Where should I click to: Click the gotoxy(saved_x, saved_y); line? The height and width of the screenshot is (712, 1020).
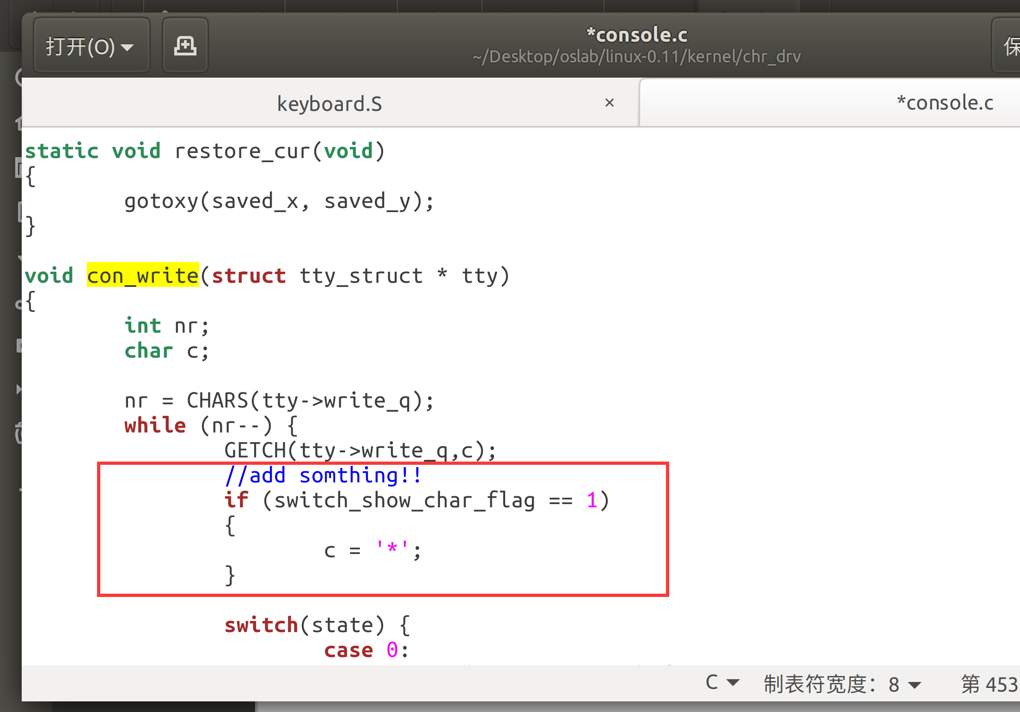pos(279,201)
